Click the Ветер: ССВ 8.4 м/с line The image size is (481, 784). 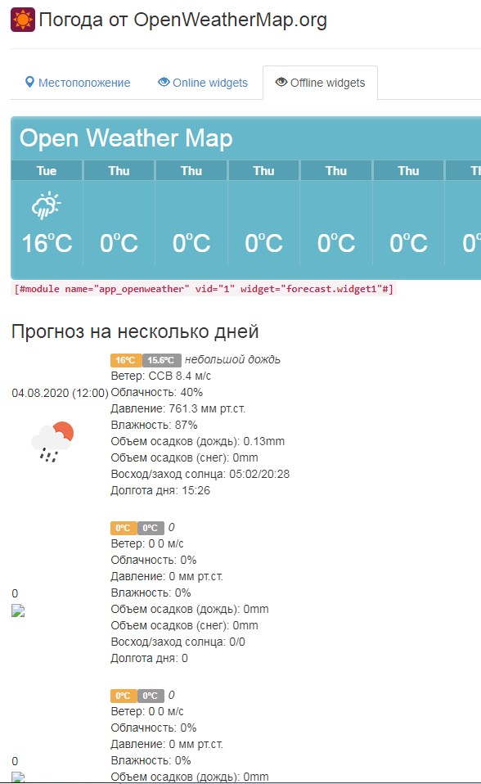(161, 376)
